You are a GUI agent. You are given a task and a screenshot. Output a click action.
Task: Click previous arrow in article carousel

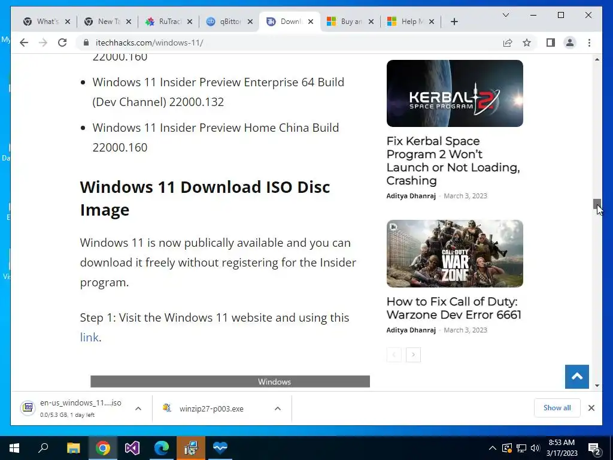394,355
